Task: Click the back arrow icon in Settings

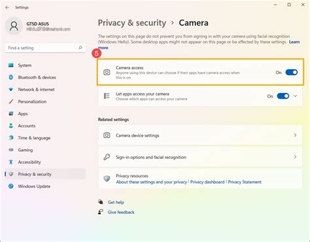Action: [7, 7]
